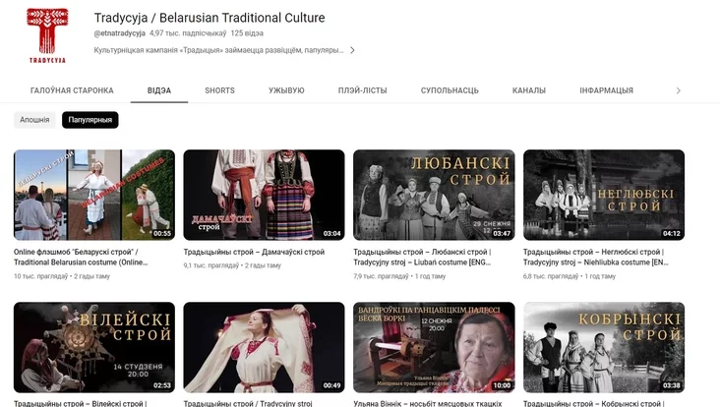Open the Неглюбскі строй video thumbnail
Viewport: 720px width, 407px height.
click(x=604, y=195)
